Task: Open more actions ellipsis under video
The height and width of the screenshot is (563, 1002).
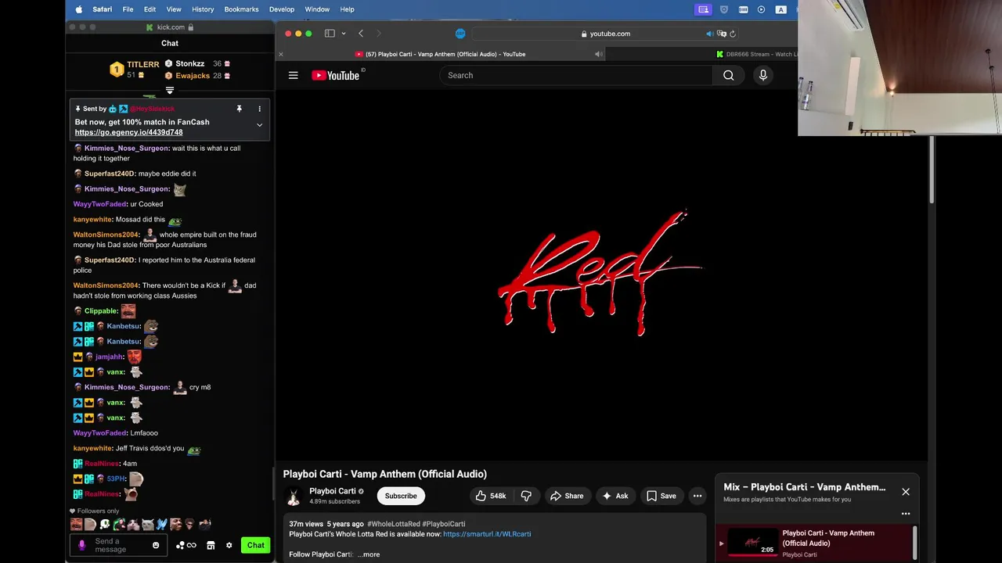Action: (697, 496)
